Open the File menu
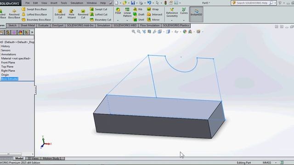 (x=28, y=3)
